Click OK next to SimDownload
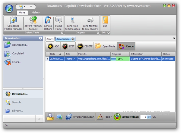Viewport: 181px width, 133px height. 154,117
